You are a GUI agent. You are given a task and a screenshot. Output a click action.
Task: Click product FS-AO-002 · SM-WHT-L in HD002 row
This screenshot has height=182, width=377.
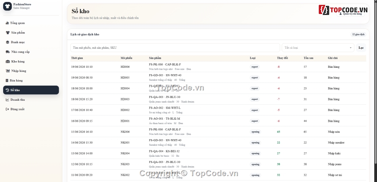(165, 108)
